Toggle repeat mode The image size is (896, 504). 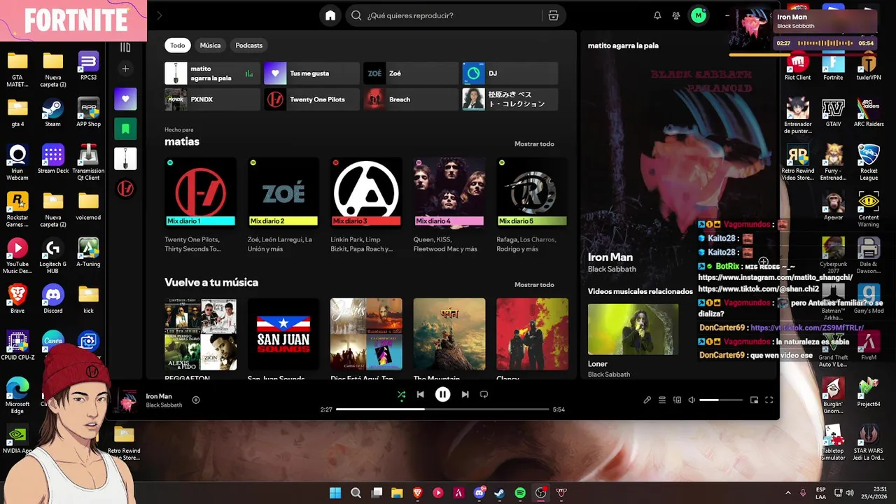[x=484, y=395]
